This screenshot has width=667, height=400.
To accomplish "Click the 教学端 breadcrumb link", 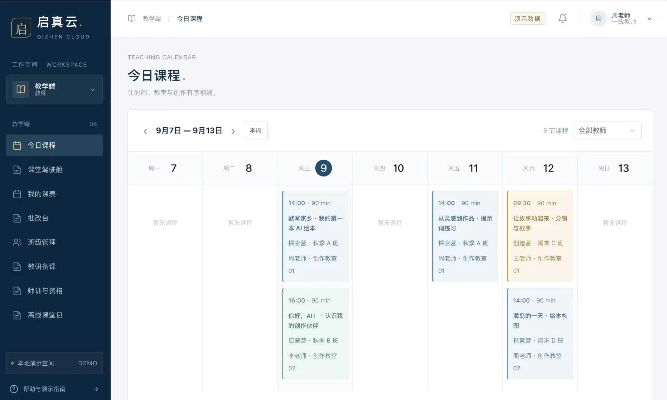I will (x=152, y=19).
